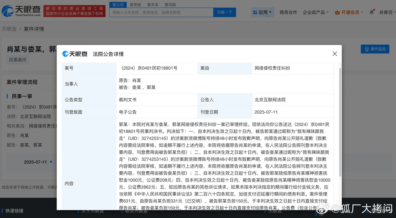The height and width of the screenshot is (218, 396).
Task: Click the 内容 row label
Action: pos(69,184)
